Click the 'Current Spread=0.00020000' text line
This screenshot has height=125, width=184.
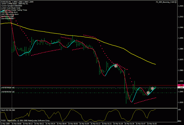click(x=11, y=6)
